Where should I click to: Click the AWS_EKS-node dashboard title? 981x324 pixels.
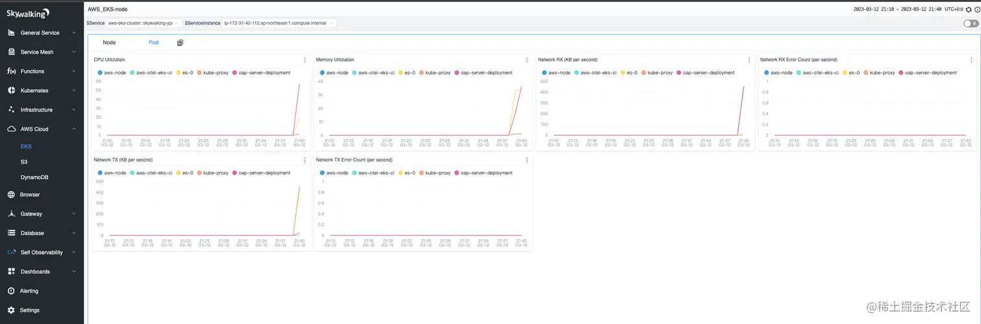pos(108,9)
